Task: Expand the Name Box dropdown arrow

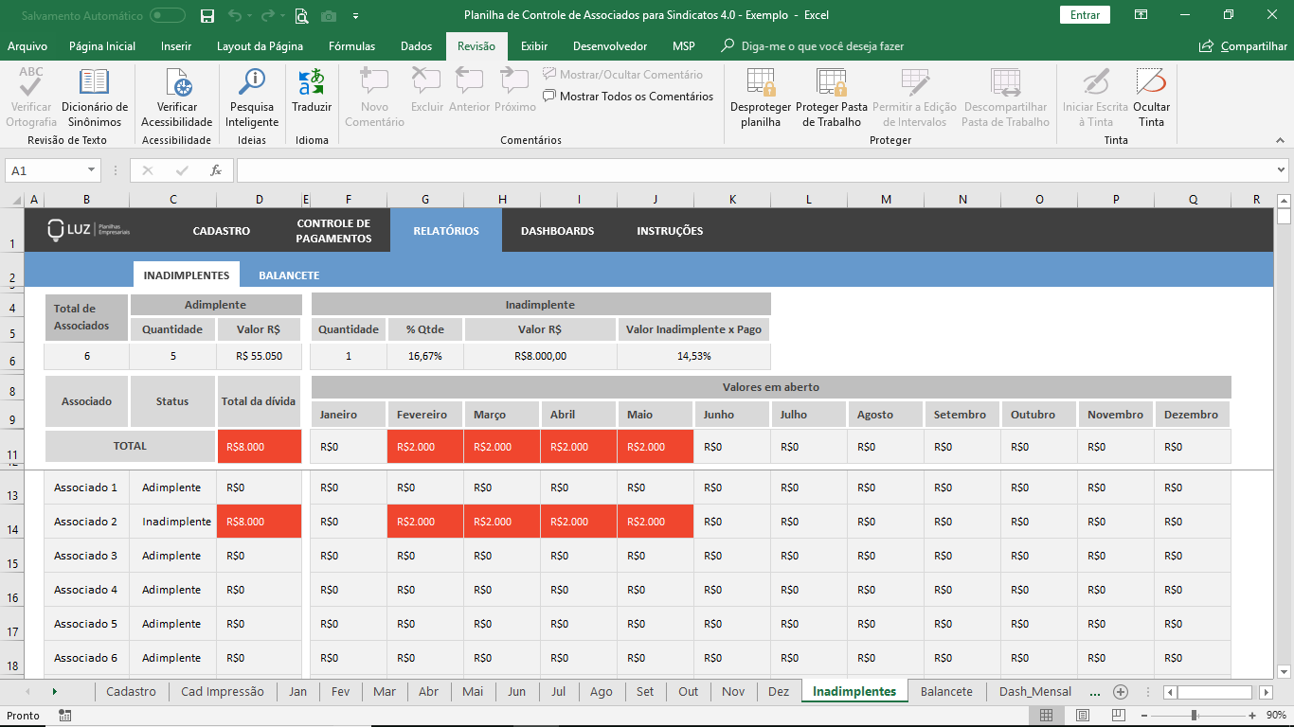Action: 92,170
